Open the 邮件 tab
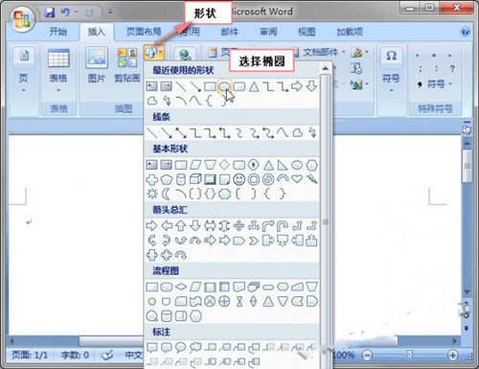This screenshot has width=479, height=369. tap(230, 32)
